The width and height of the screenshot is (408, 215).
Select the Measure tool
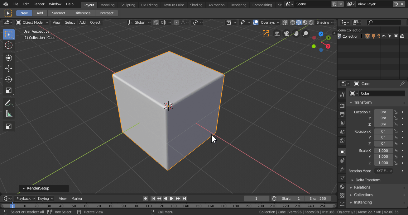(9, 114)
